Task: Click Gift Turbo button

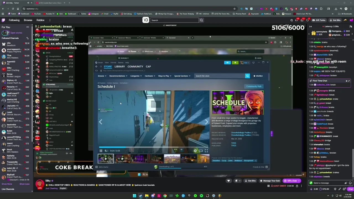Action: click(319, 20)
